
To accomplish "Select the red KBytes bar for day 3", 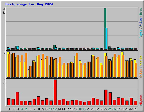I will (17, 99).
